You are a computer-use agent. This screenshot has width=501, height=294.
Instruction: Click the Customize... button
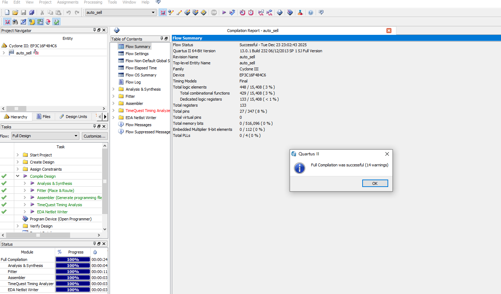pos(95,136)
